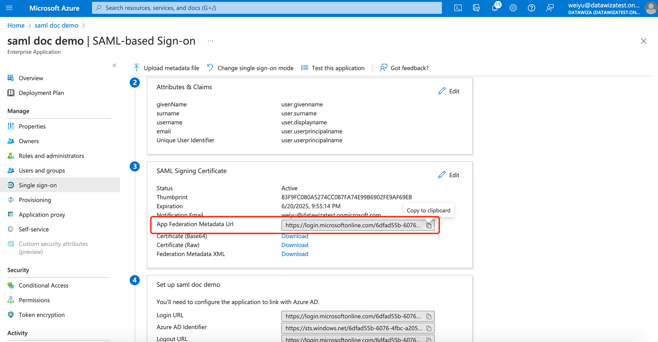This screenshot has width=658, height=342.
Task: Open the notifications bell
Action: 495,8
